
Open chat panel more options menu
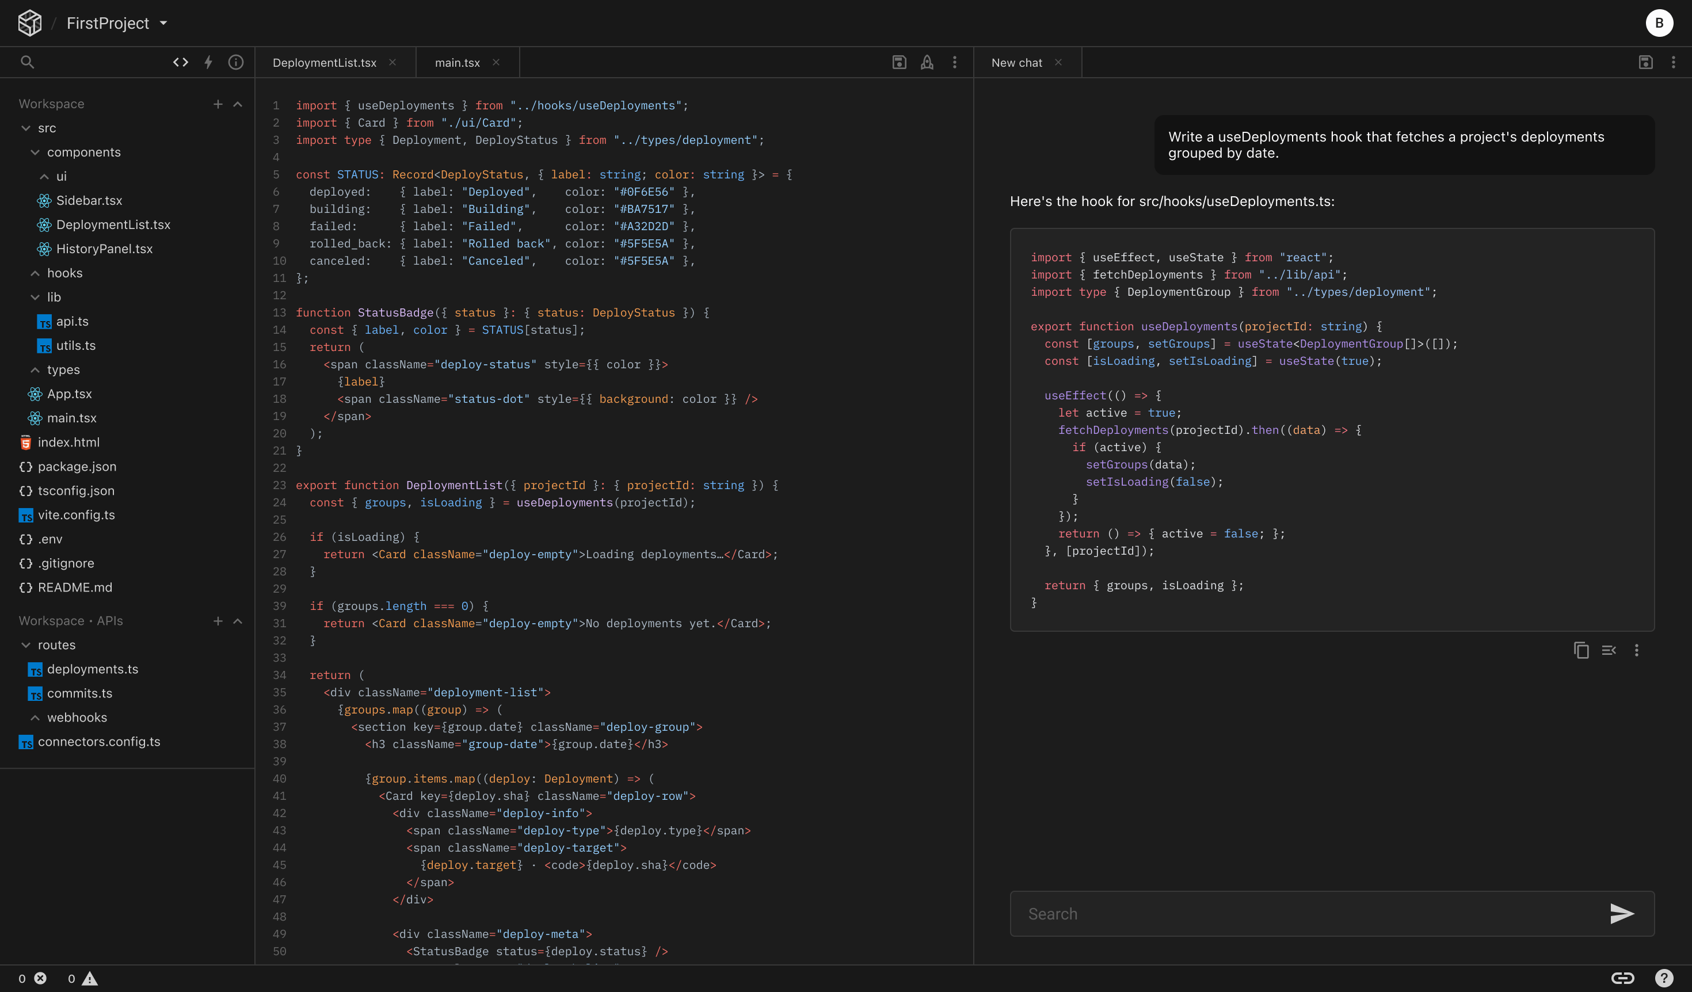[1673, 62]
